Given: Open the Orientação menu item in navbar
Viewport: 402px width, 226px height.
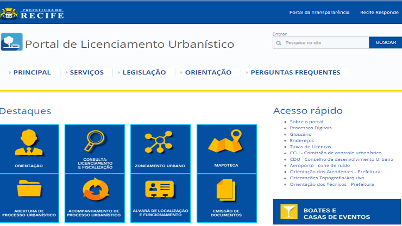Looking at the screenshot, I should [208, 72].
